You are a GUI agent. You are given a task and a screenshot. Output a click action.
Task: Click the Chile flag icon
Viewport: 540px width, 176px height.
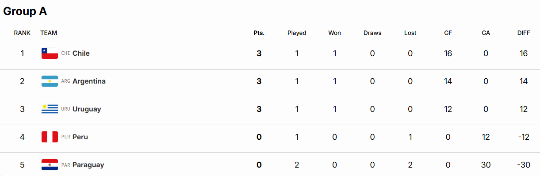(x=50, y=54)
